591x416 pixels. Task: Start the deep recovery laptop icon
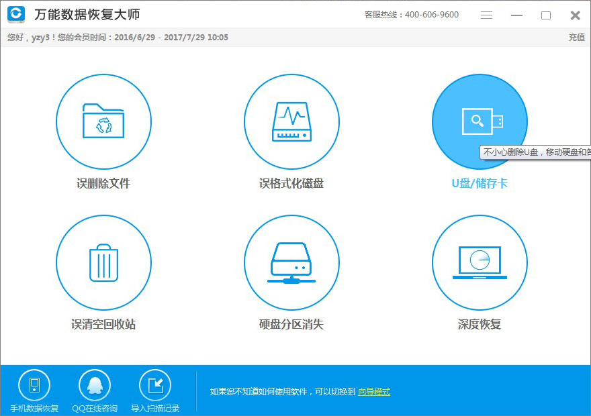click(x=480, y=262)
